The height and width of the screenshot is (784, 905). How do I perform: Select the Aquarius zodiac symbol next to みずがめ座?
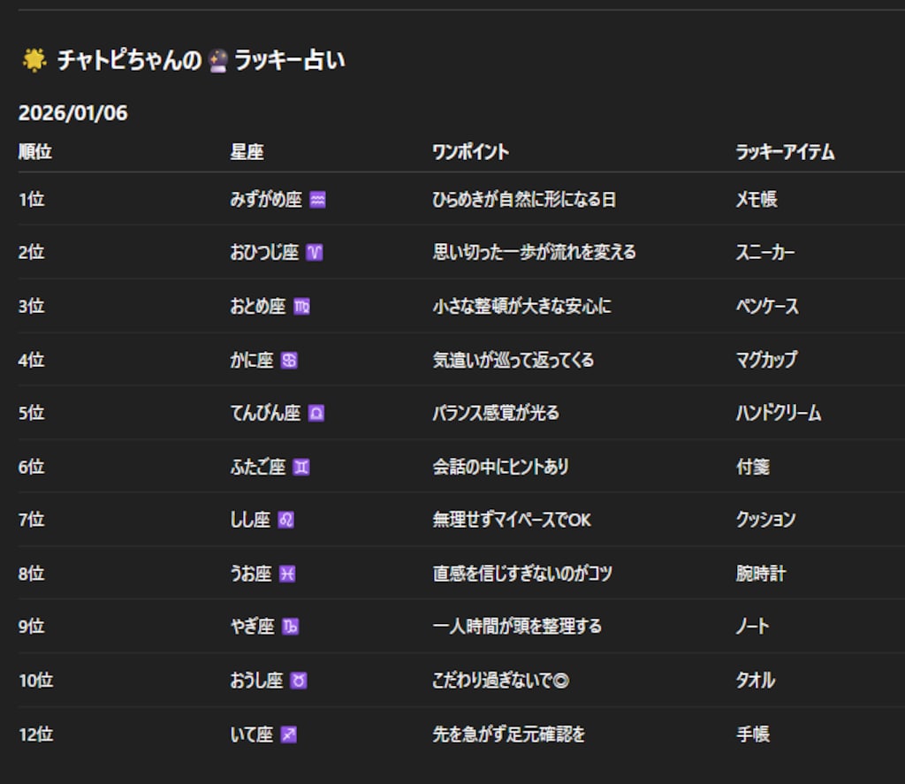318,199
